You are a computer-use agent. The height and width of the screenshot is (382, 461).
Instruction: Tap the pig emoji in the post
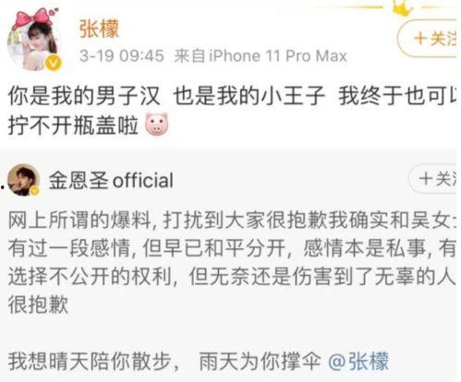pos(157,124)
